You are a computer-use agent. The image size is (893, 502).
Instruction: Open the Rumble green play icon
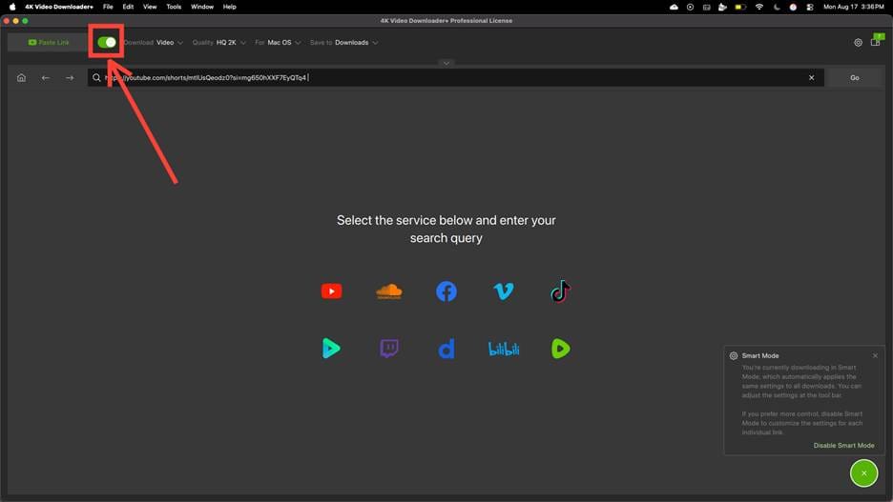pyautogui.click(x=560, y=349)
